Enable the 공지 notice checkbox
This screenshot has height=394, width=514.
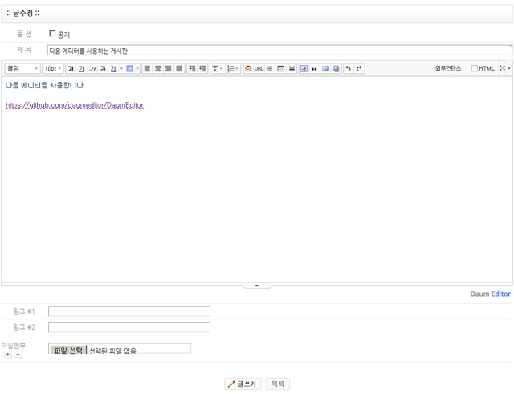(x=53, y=34)
